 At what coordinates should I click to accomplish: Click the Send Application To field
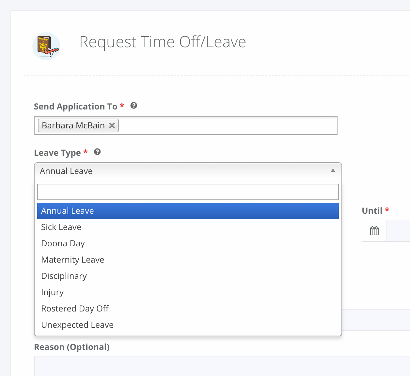click(x=186, y=125)
